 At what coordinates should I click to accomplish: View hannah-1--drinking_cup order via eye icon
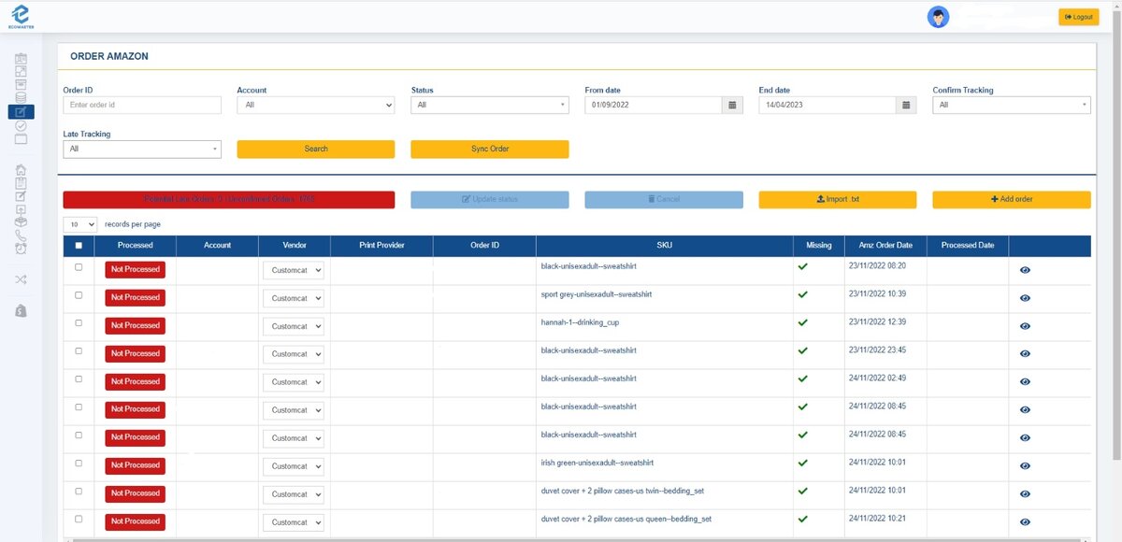click(1025, 326)
